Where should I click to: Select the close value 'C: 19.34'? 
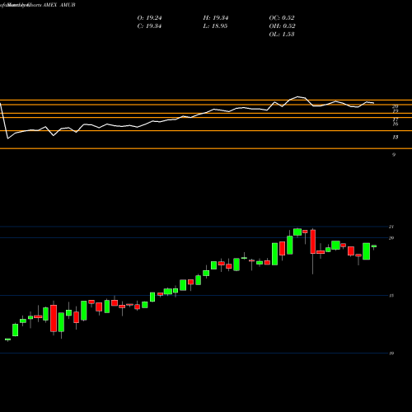(149, 26)
